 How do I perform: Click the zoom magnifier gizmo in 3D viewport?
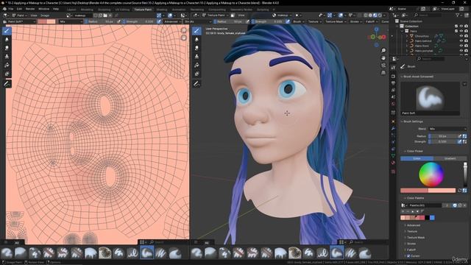383,51
